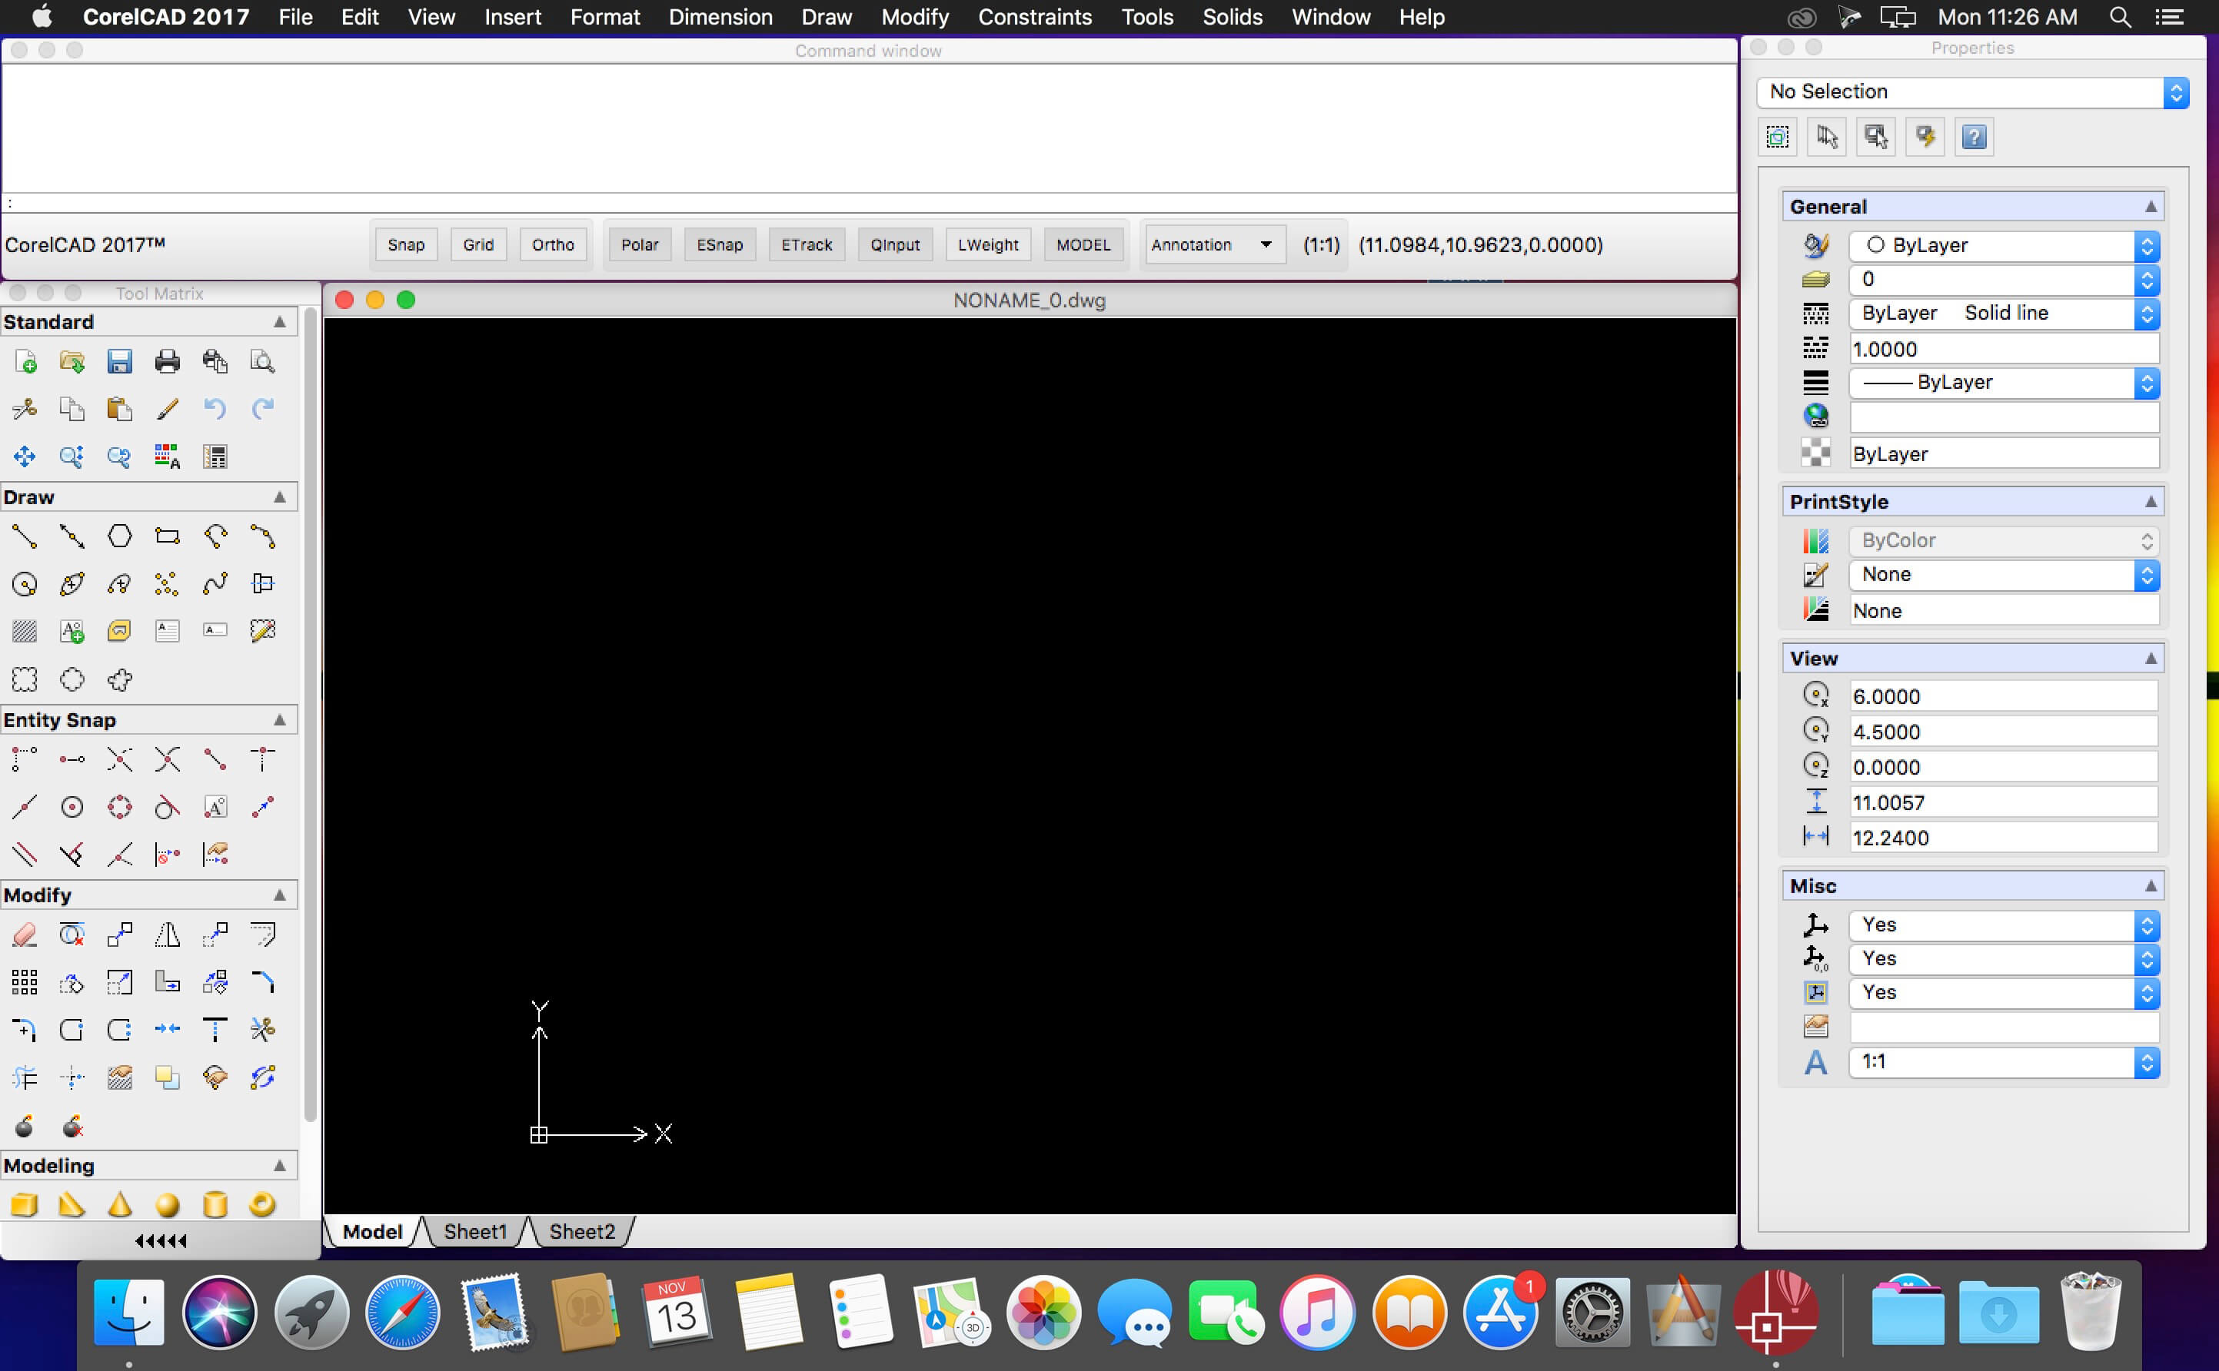The image size is (2219, 1371).
Task: Open the ByLayer Solid line style dropdown
Action: coord(2003,314)
